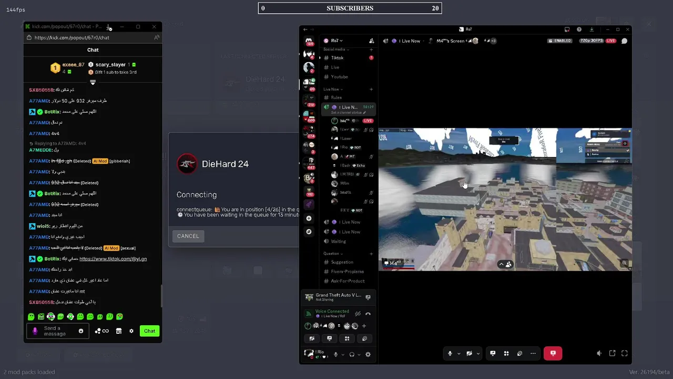Screen dimensions: 673x379
Task: Enter fullscreen stream view
Action: point(625,353)
